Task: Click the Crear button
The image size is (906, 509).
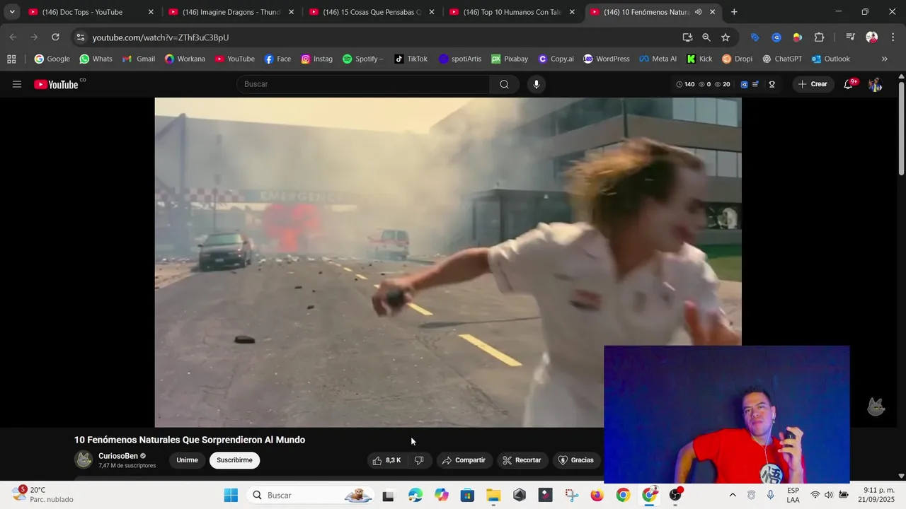Action: 812,84
